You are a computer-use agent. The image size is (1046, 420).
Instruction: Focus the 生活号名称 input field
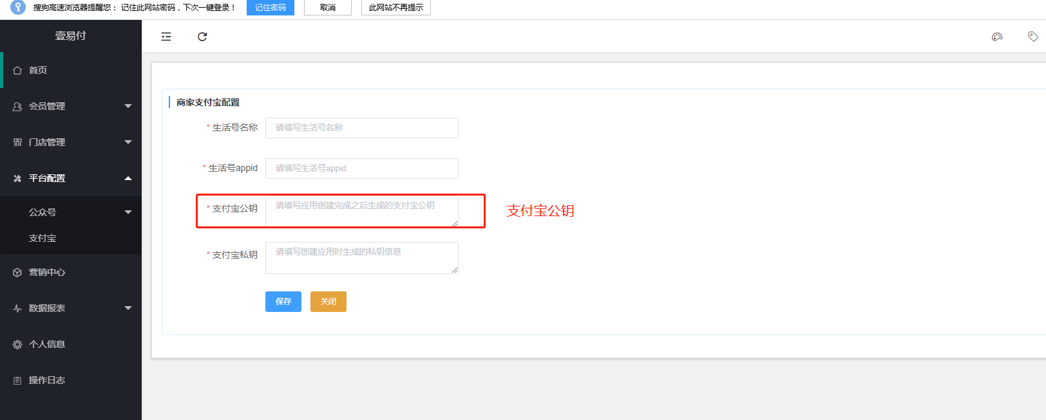click(x=362, y=128)
